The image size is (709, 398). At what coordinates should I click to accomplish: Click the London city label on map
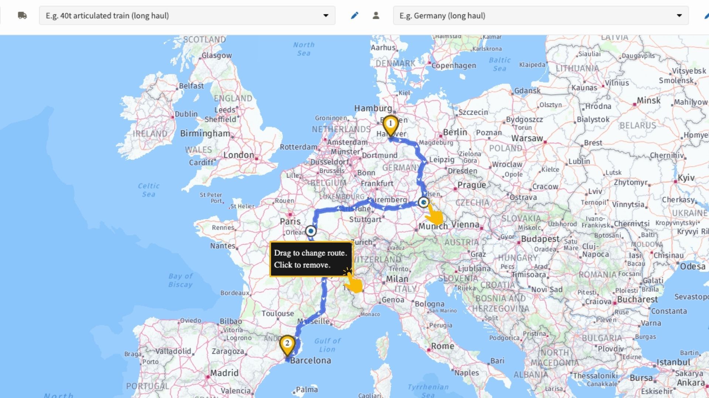(x=239, y=155)
